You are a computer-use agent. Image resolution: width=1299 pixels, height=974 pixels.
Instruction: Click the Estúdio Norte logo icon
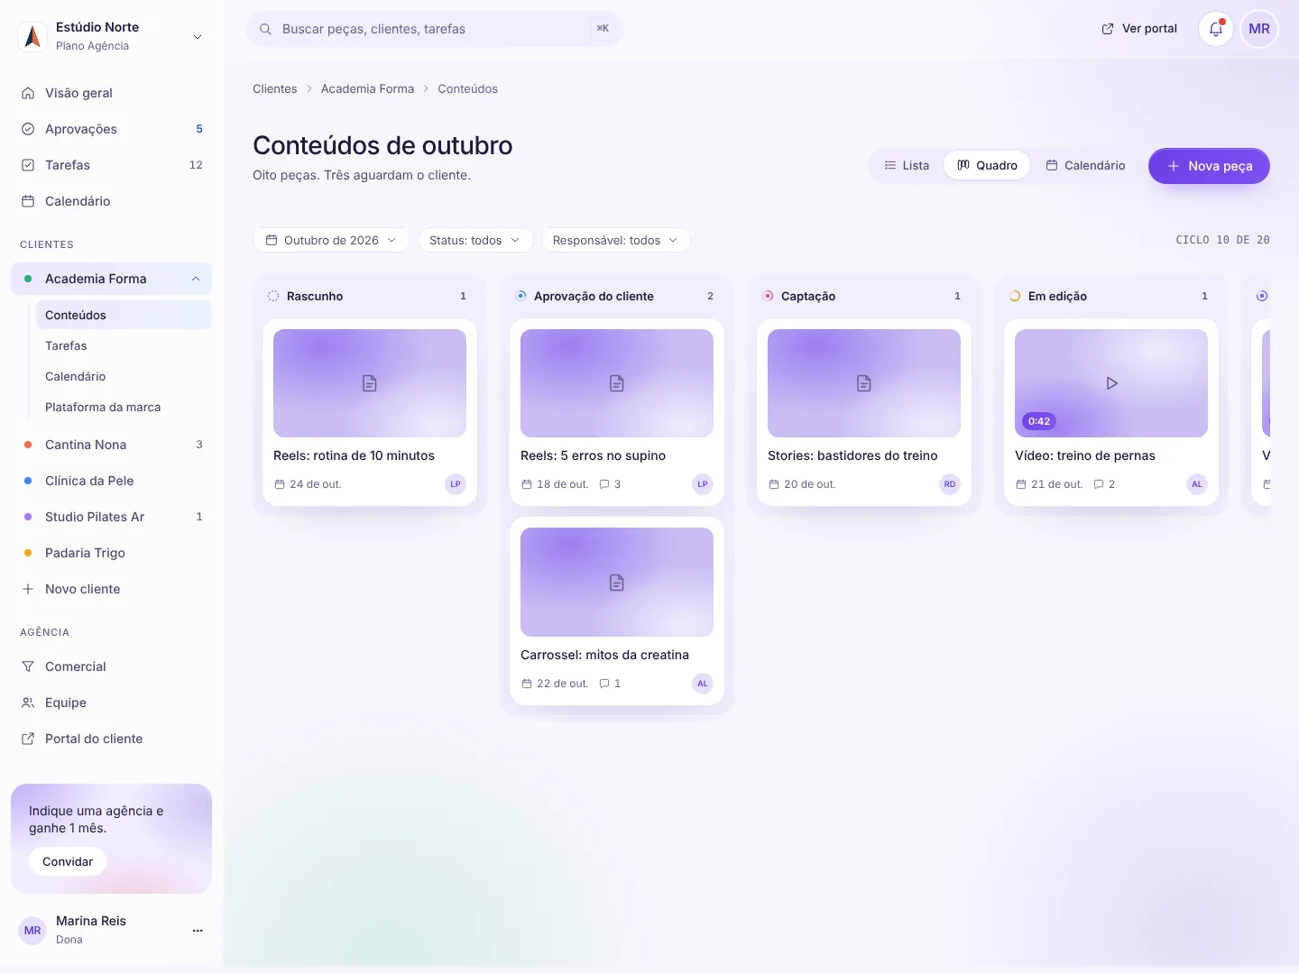(x=32, y=36)
